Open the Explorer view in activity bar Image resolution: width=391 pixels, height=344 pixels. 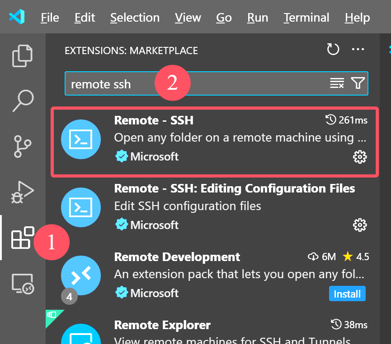click(23, 55)
